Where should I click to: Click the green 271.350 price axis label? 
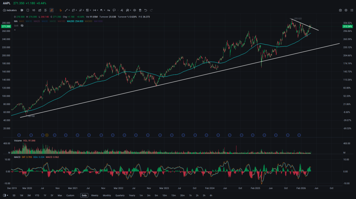tap(6, 27)
